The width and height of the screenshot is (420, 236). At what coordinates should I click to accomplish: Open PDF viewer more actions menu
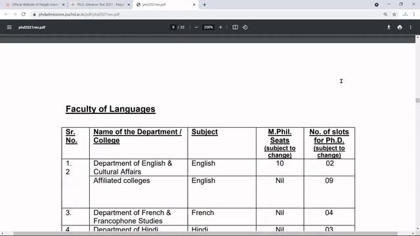411,28
